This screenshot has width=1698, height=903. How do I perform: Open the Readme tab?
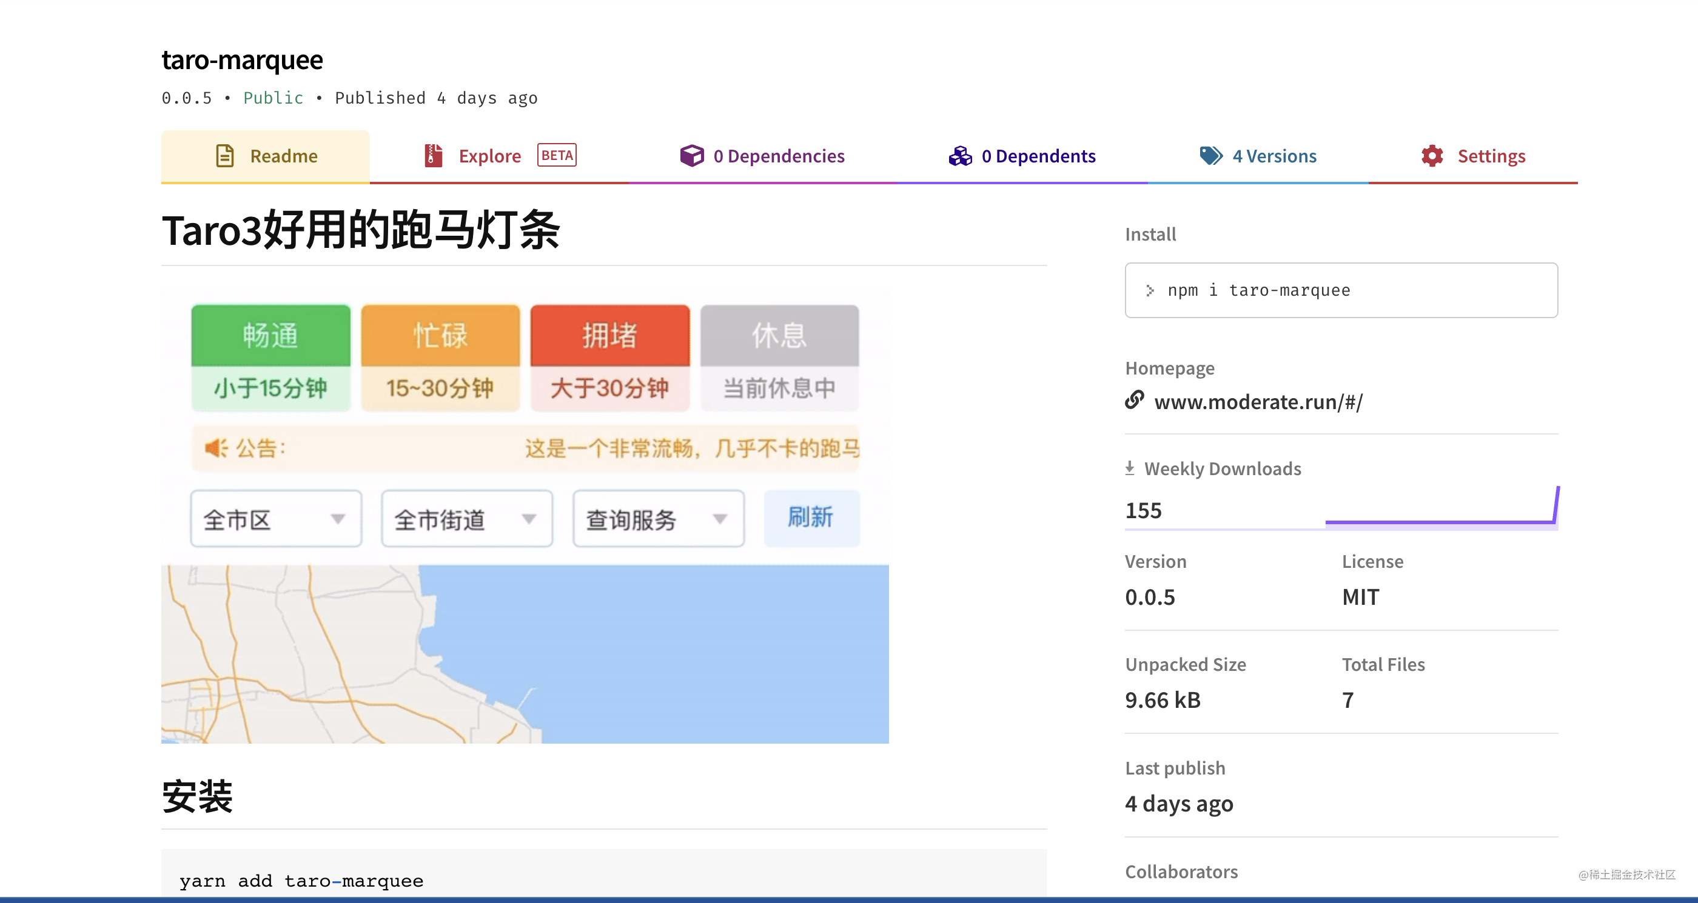265,156
